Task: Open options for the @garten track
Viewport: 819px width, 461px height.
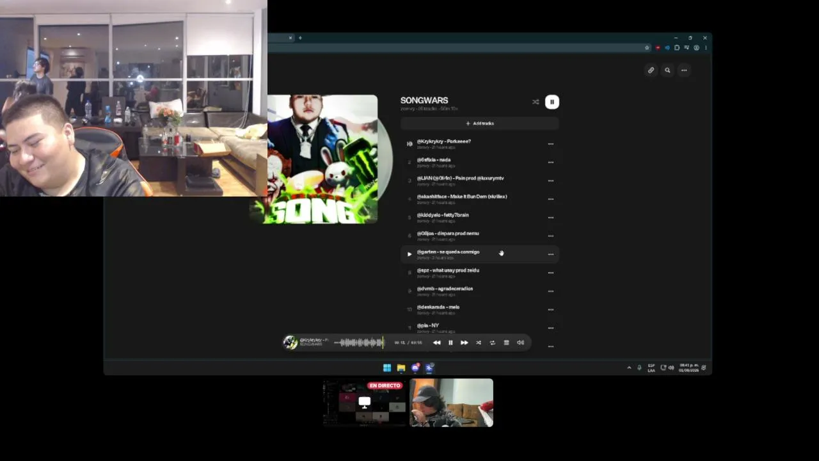Action: pos(550,254)
